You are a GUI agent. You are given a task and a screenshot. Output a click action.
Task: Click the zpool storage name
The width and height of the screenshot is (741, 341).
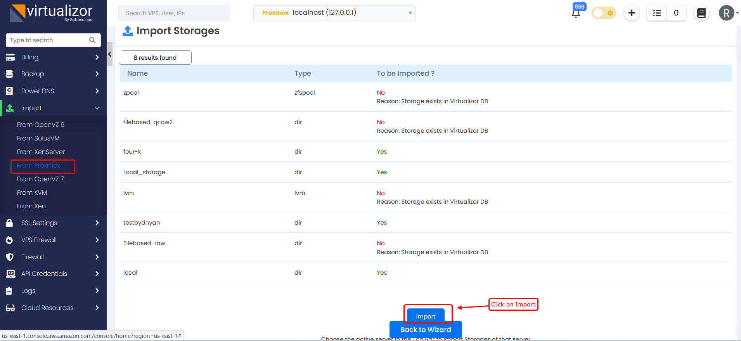[131, 93]
